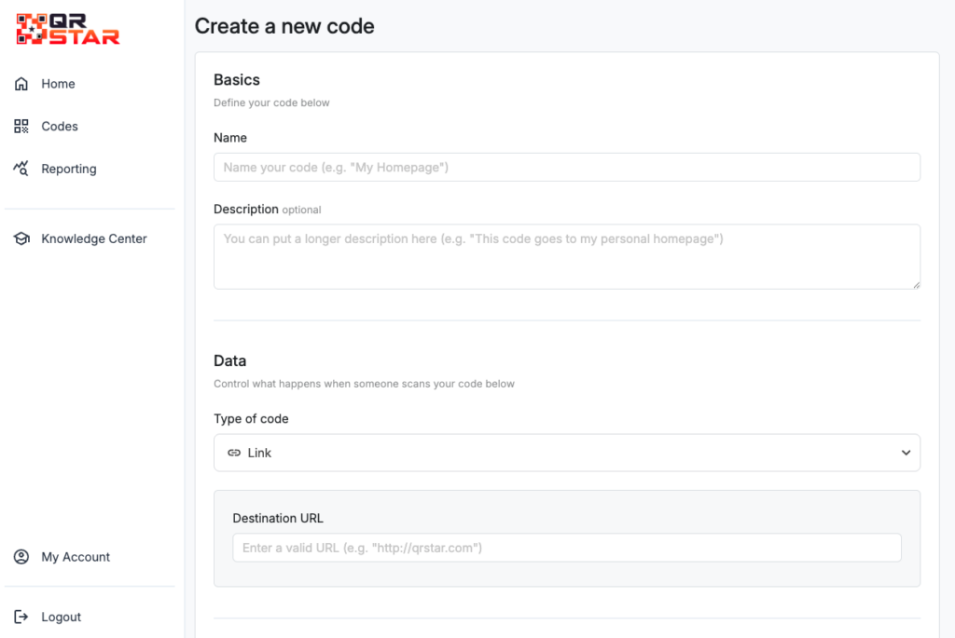Viewport: 955px width, 638px height.
Task: Click the Home house icon
Action: [x=21, y=84]
